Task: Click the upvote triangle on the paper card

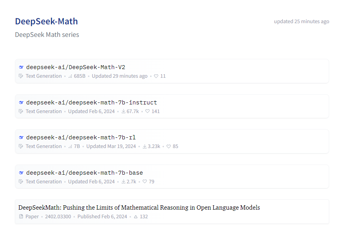Action: [x=136, y=216]
